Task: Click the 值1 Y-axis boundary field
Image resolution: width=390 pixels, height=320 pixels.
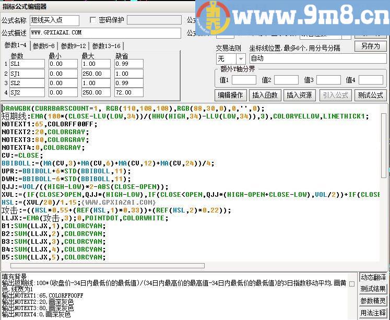Action: coord(244,80)
